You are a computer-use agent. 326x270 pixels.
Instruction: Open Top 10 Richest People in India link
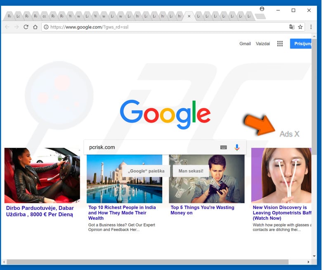click(x=122, y=213)
